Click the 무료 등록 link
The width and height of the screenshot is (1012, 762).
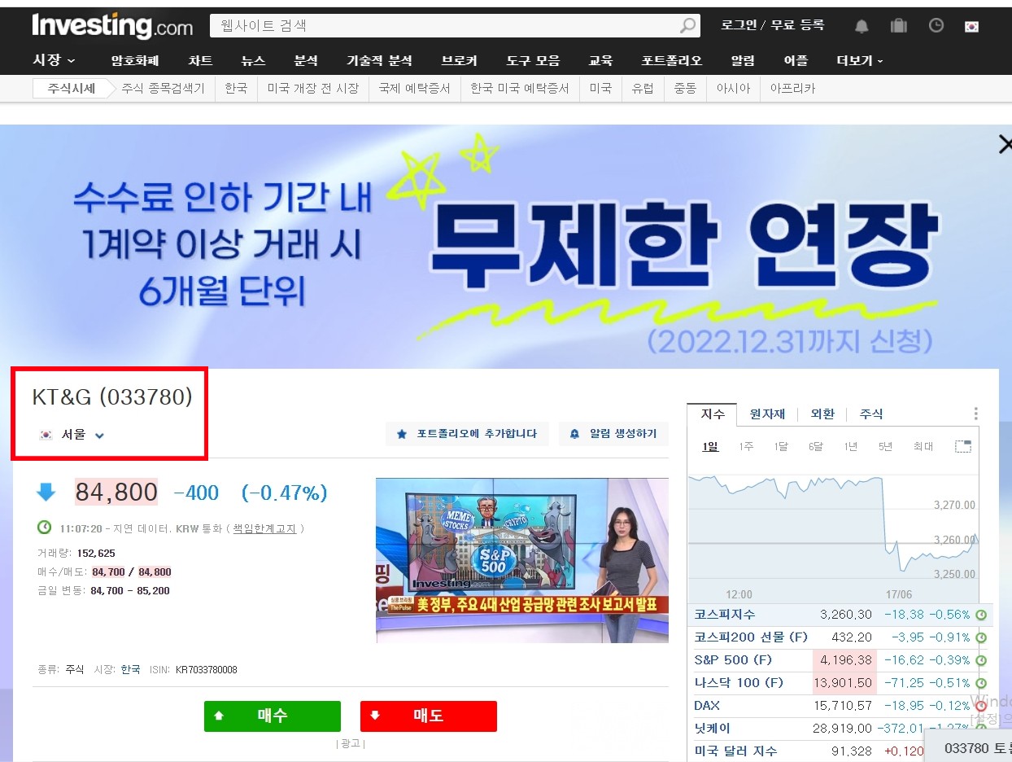click(797, 25)
